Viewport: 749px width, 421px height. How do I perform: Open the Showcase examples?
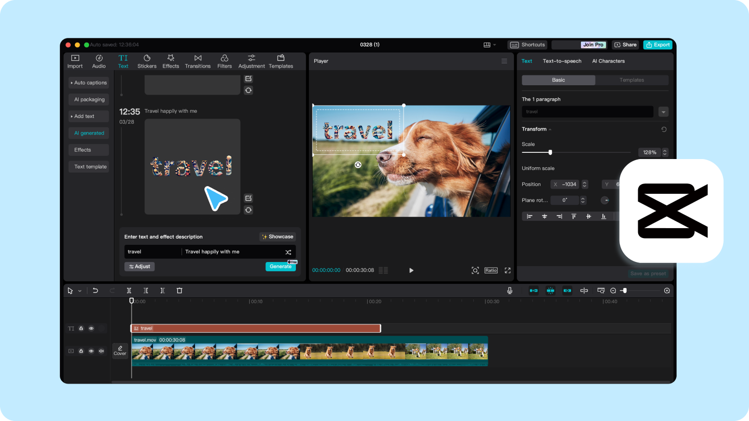278,237
